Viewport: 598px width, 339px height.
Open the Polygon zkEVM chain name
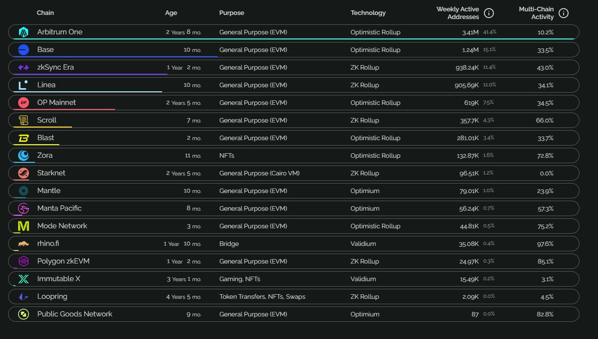click(x=63, y=261)
